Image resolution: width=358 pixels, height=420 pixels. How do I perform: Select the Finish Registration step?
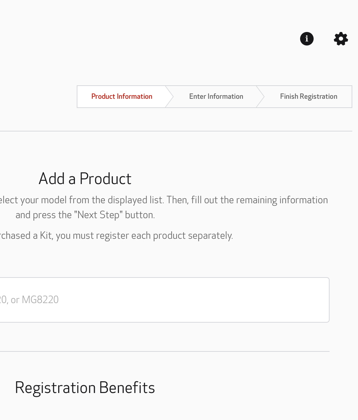click(x=308, y=96)
